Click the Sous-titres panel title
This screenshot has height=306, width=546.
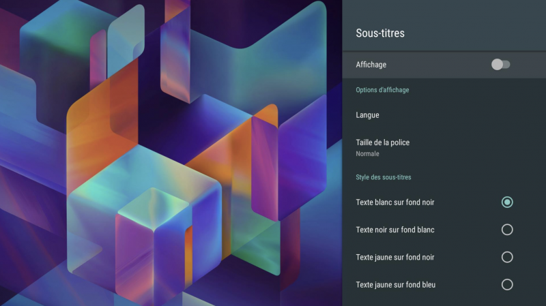coord(380,33)
